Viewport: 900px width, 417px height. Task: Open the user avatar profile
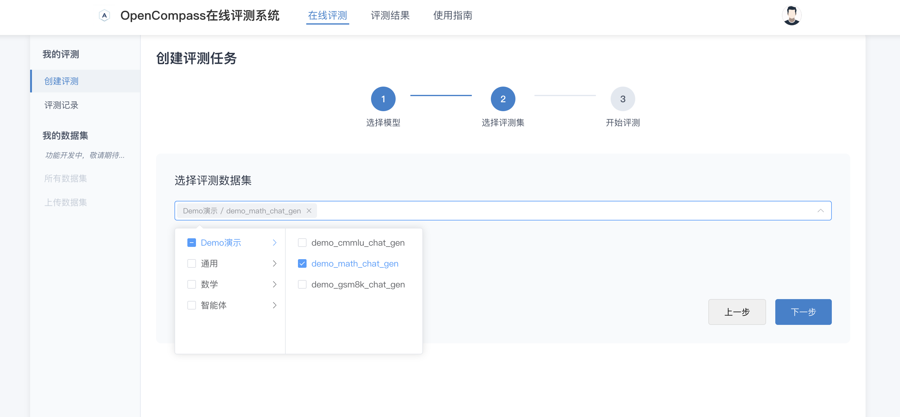791,15
